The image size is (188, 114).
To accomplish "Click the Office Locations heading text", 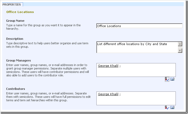I will (x=20, y=12).
